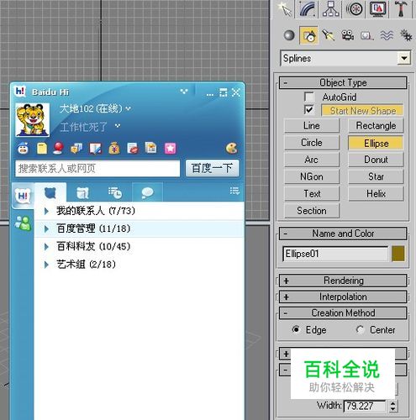The height and width of the screenshot is (420, 416).
Task: Open the yellow note shortcut icon
Action: coord(42,149)
